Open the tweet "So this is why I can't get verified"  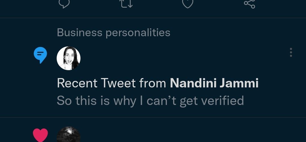coord(150,101)
